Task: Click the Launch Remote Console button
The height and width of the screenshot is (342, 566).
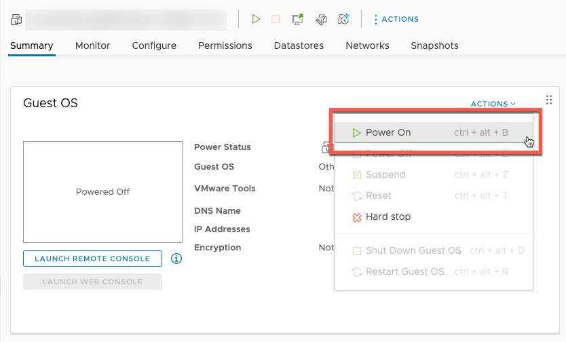Action: click(x=92, y=259)
